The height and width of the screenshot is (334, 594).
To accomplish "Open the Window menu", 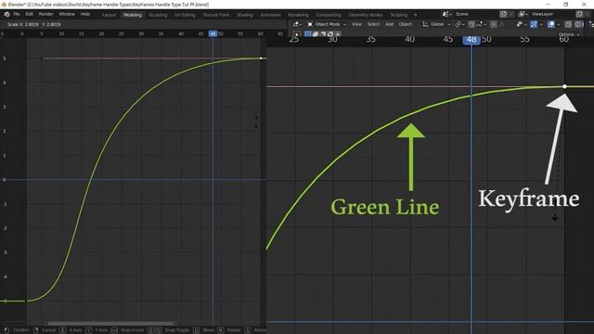I will 67,14.
